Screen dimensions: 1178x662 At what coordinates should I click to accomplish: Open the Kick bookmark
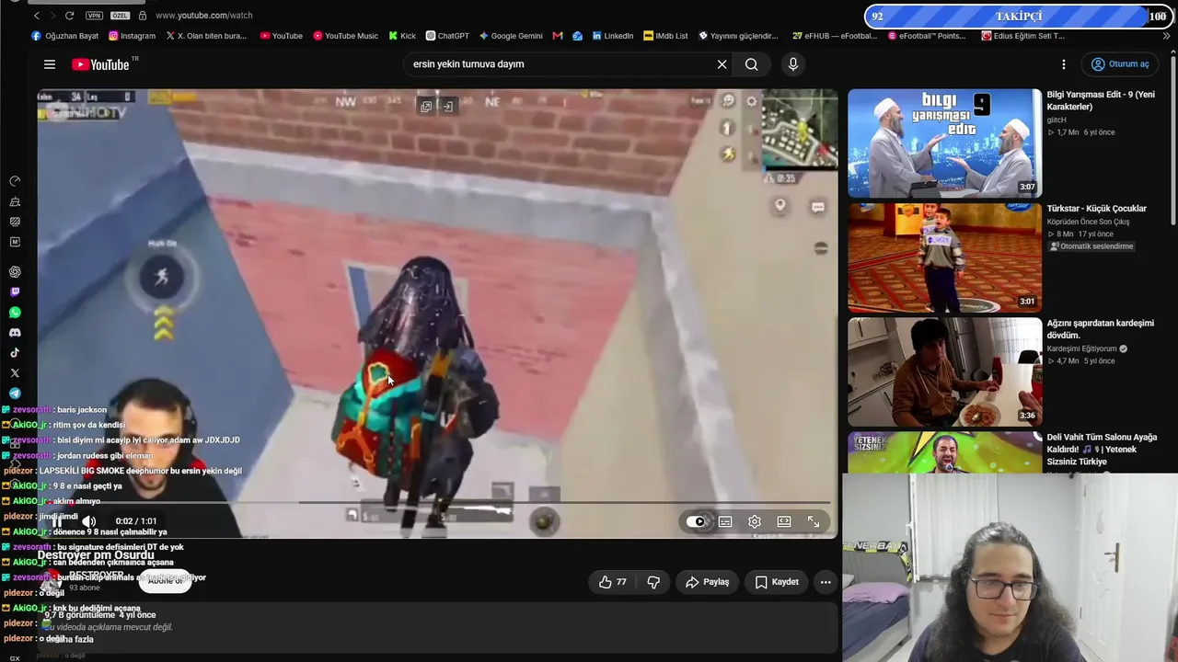tap(402, 36)
